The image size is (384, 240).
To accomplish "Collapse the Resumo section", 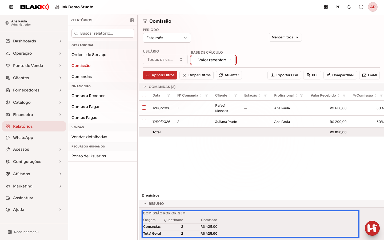I will pyautogui.click(x=145, y=204).
